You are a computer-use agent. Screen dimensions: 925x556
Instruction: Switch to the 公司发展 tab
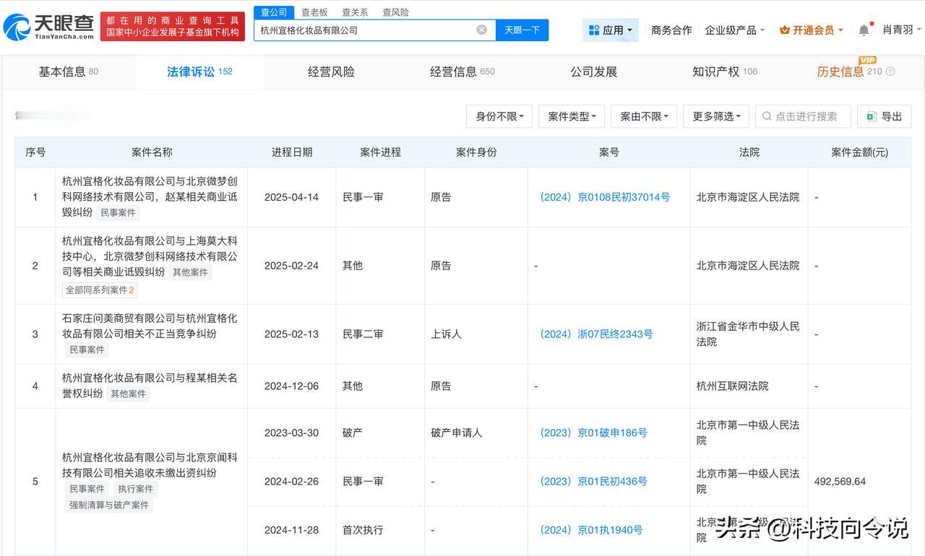(594, 71)
